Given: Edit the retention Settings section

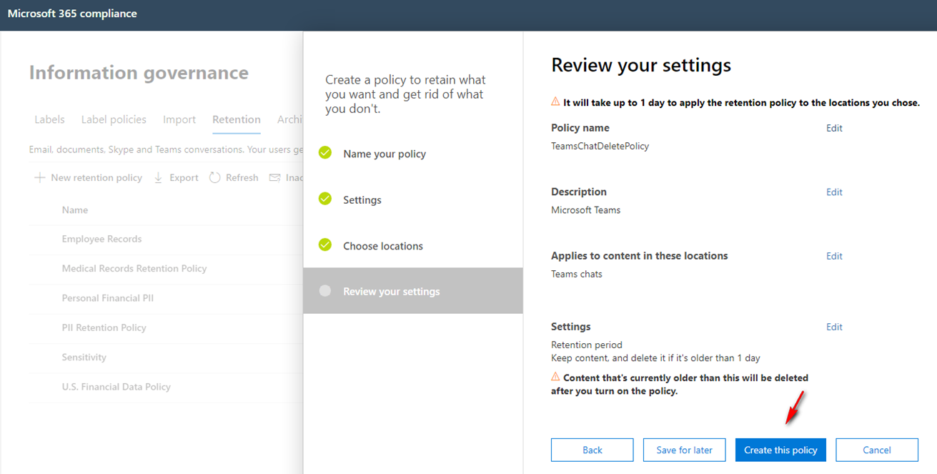Looking at the screenshot, I should (834, 327).
